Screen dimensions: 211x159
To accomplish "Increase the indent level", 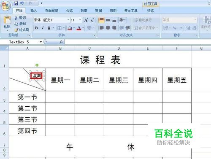I will (x=128, y=28).
